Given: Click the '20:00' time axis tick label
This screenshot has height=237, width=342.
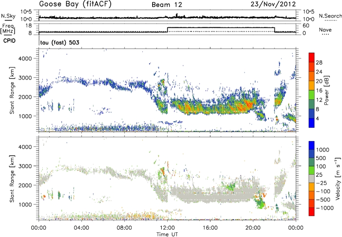Looking at the screenshot, I should (253, 228).
